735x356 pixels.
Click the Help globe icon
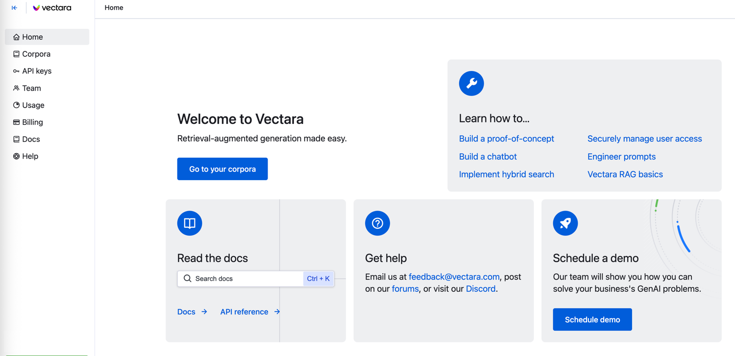coord(16,156)
